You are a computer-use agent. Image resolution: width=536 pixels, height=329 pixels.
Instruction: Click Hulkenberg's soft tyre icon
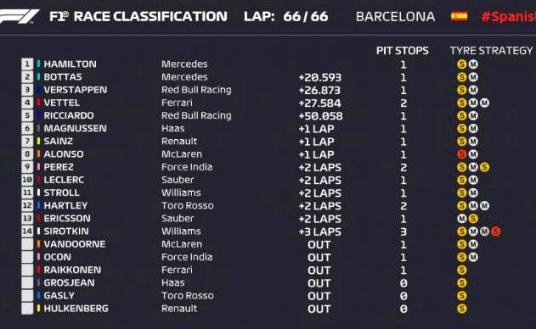click(x=462, y=309)
